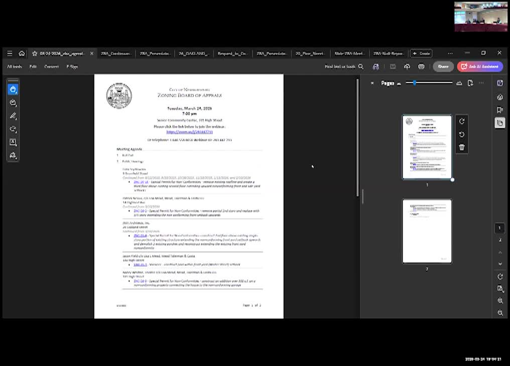Select the highlighter markup tool
This screenshot has height=366, width=510.
click(x=13, y=116)
